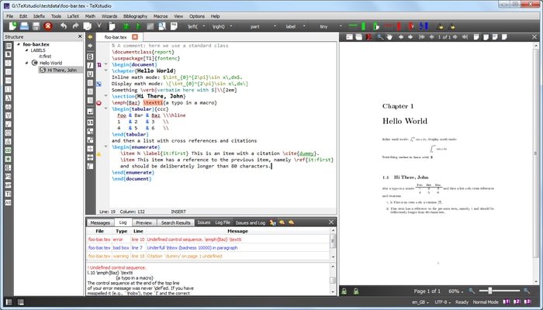Image resolution: width=543 pixels, height=310 pixels.
Task: Go to first page in PDF viewer
Action: [x=422, y=37]
